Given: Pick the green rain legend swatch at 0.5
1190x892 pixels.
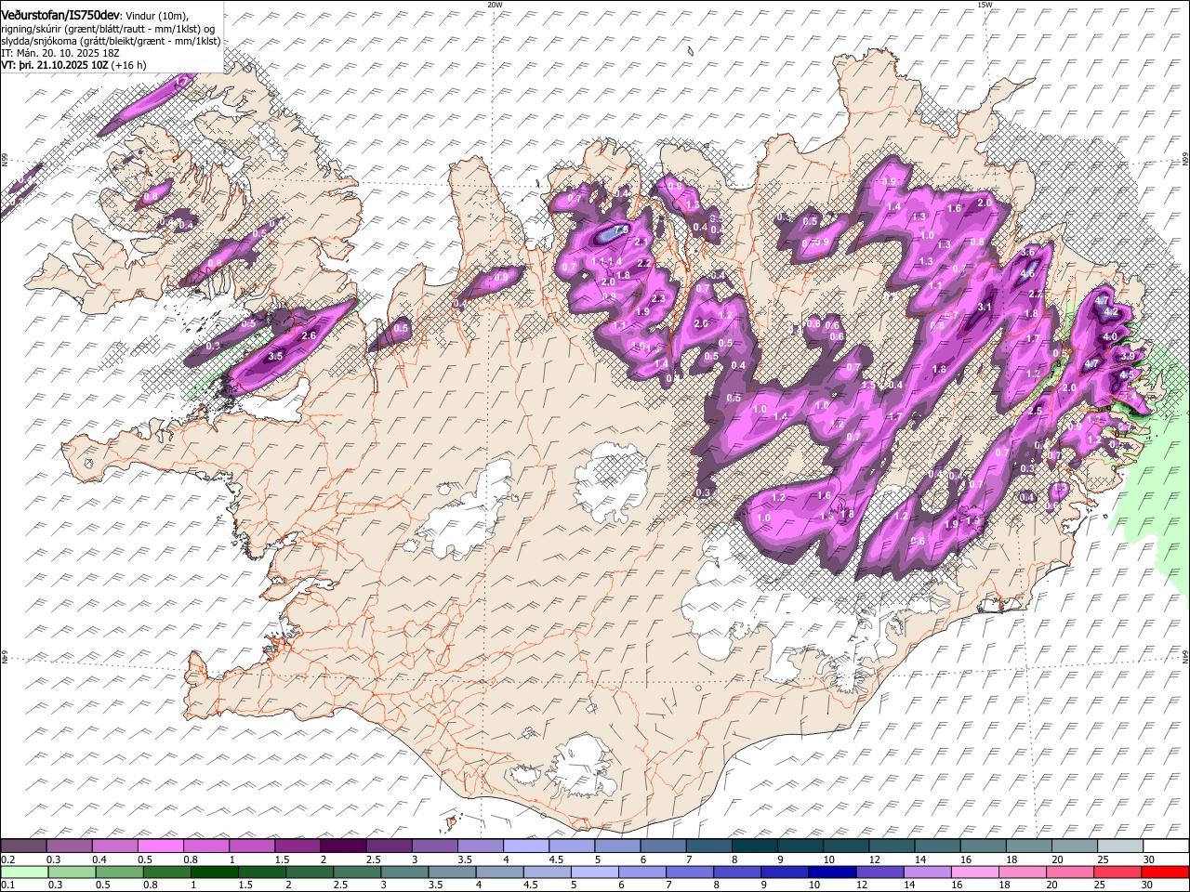Looking at the screenshot, I should pyautogui.click(x=119, y=872).
